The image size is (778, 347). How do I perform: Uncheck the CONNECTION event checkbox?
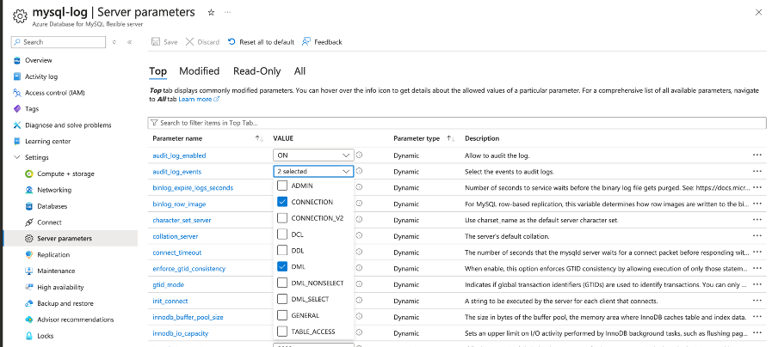pos(282,202)
